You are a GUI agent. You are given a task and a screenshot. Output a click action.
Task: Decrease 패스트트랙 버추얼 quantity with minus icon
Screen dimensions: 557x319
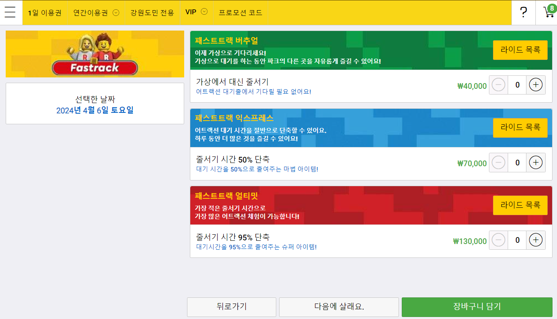point(498,85)
